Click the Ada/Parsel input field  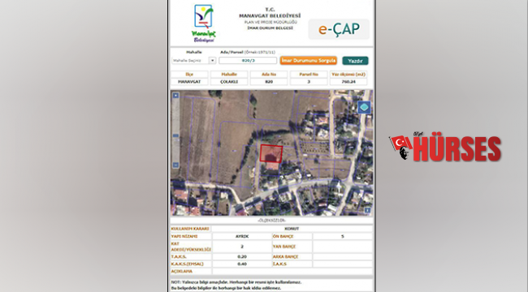tap(248, 61)
